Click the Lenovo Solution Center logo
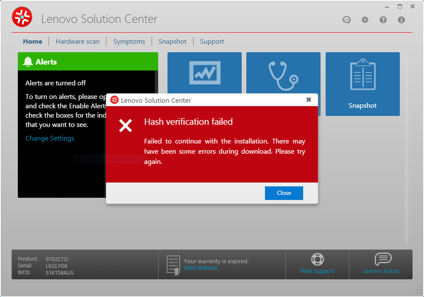The width and height of the screenshot is (424, 297). pos(22,17)
